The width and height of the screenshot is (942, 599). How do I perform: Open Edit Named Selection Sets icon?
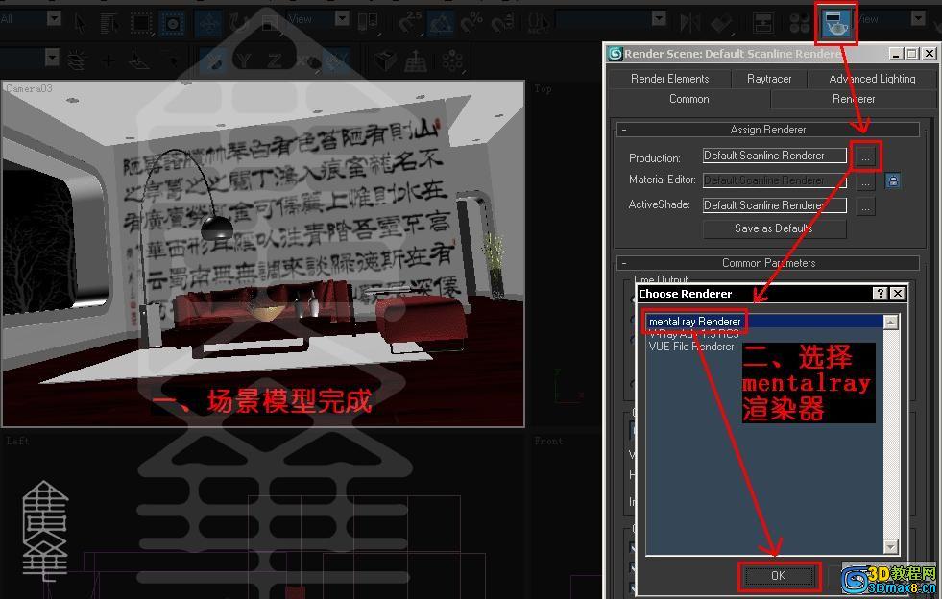539,23
